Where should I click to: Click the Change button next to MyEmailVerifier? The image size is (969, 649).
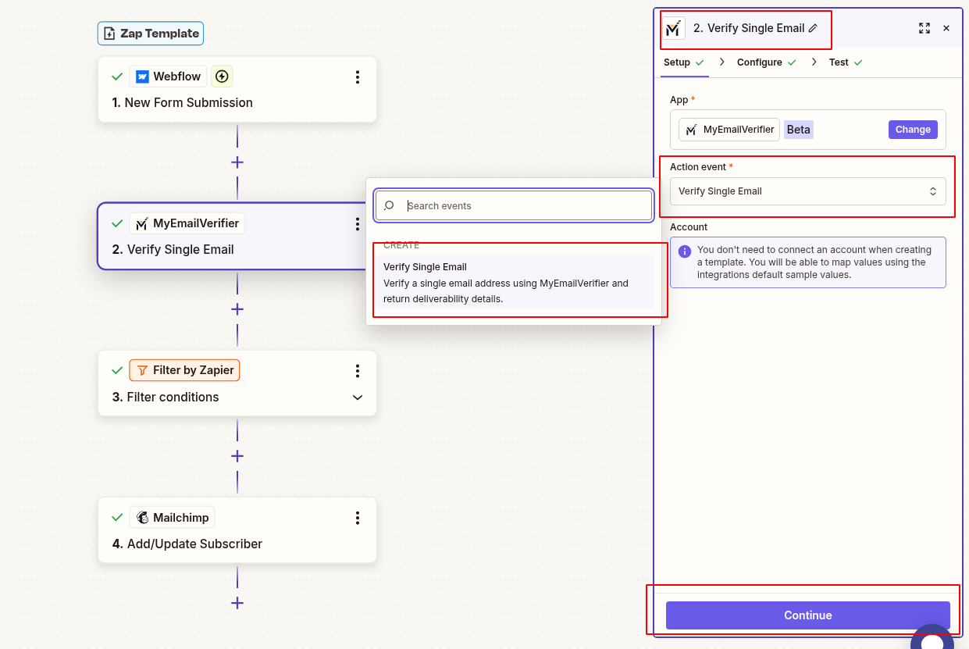(912, 129)
